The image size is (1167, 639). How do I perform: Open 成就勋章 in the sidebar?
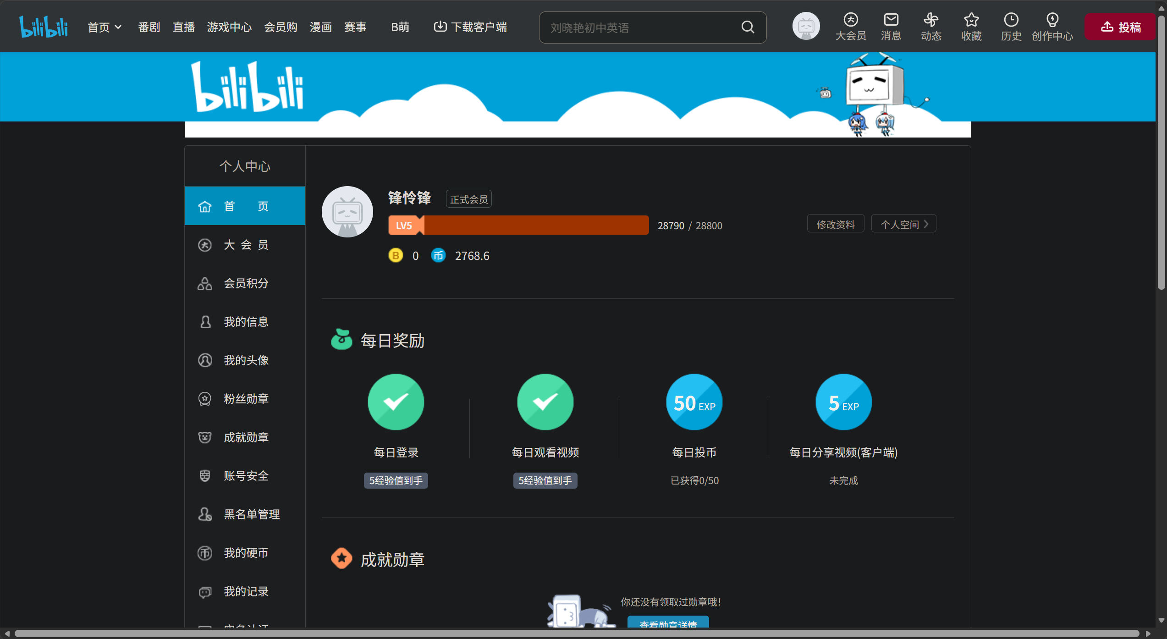click(x=245, y=437)
